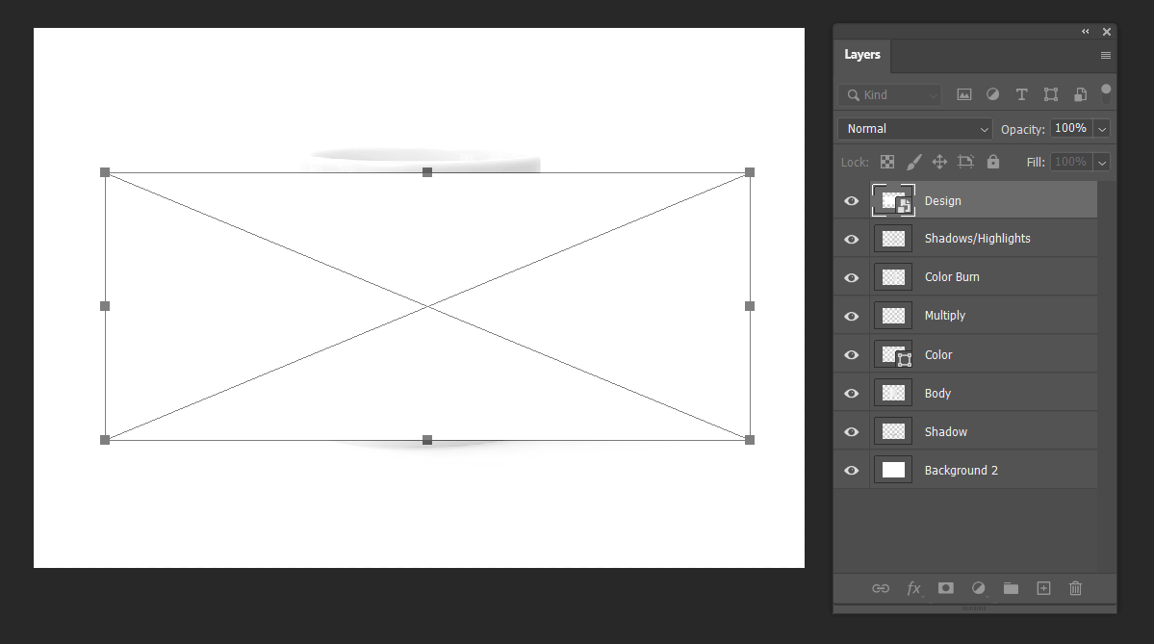Hide the Color Burn layer
1154x644 pixels.
click(852, 277)
